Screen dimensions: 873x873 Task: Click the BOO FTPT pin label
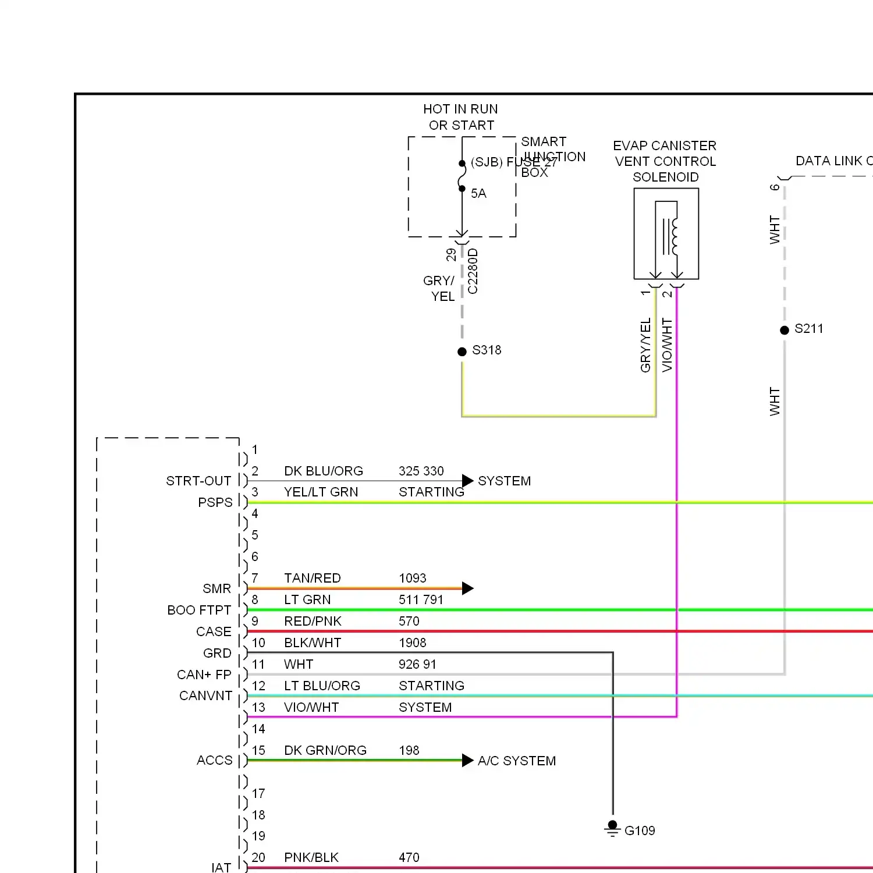(x=199, y=610)
